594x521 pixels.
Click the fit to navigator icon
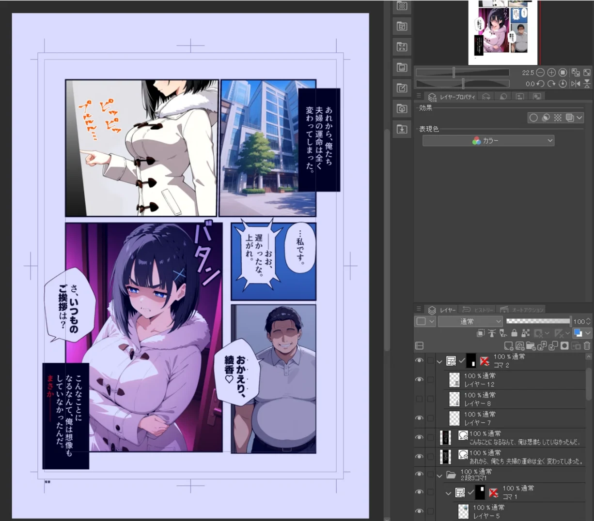coord(576,73)
